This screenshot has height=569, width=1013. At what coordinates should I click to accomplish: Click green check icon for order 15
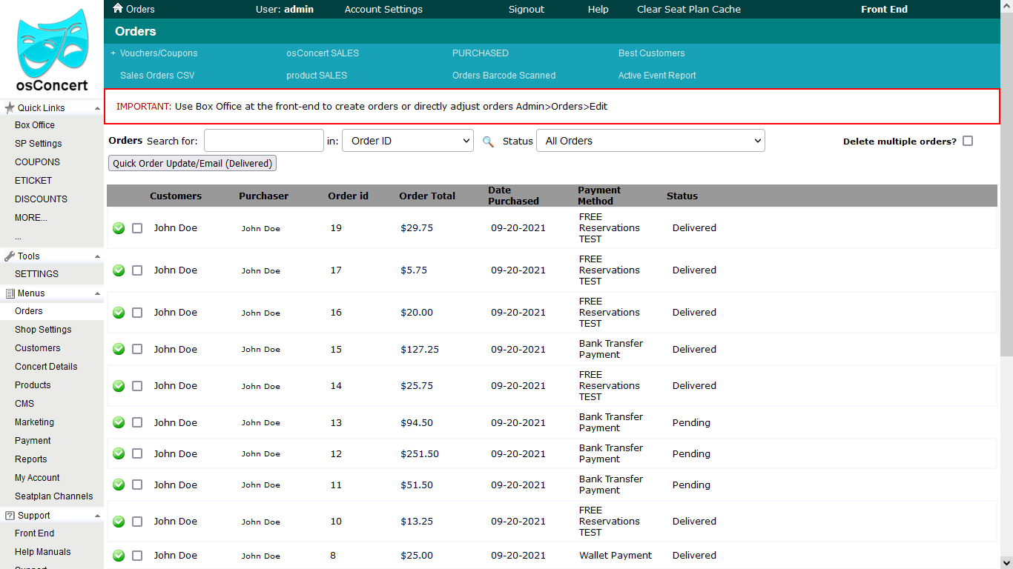click(119, 349)
